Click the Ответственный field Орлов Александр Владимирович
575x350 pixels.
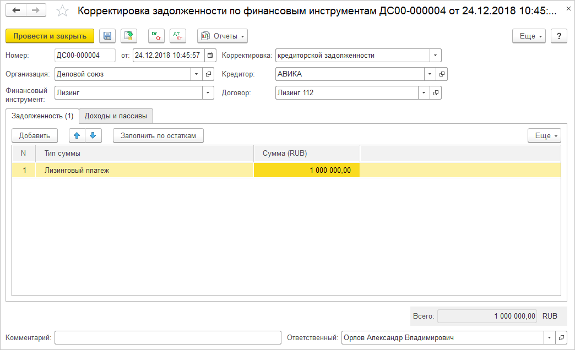[x=443, y=337]
